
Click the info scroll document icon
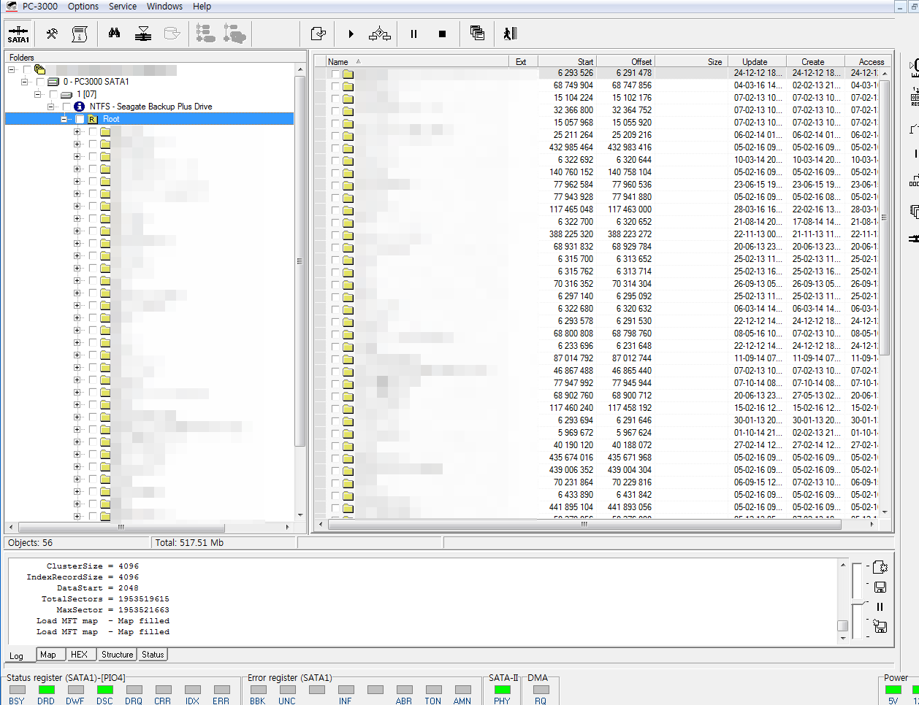[x=80, y=34]
